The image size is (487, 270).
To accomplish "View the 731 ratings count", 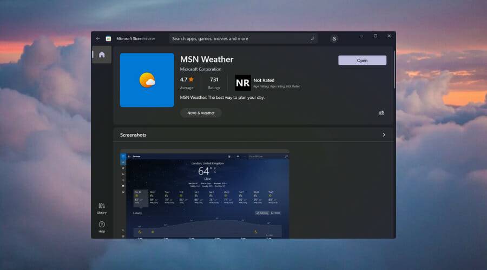I will coord(214,79).
